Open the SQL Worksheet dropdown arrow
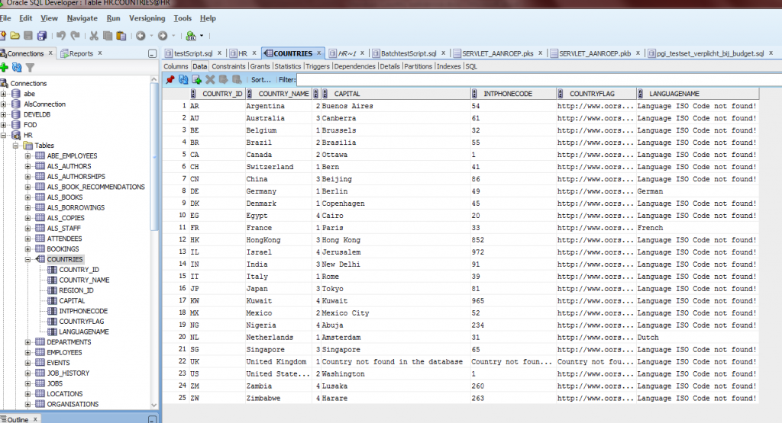 click(x=202, y=36)
